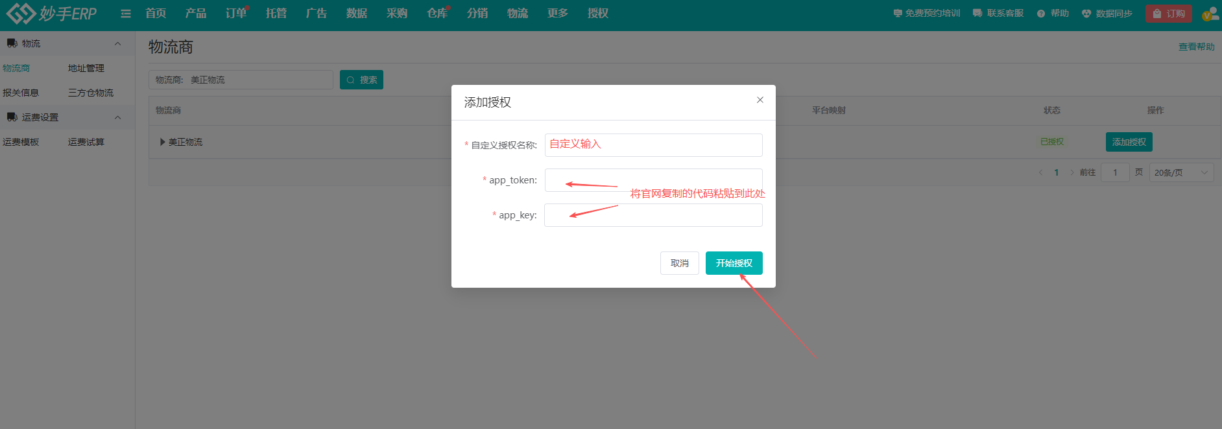Click the app_key input field
This screenshot has height=429, width=1222.
click(x=654, y=215)
